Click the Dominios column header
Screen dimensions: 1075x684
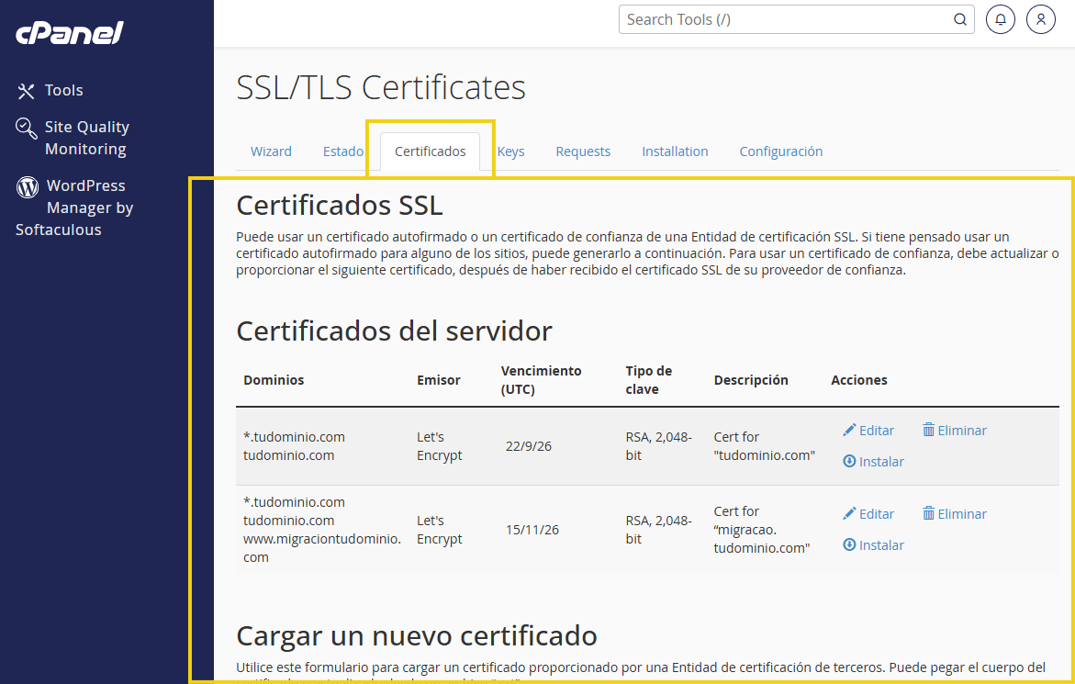pyautogui.click(x=274, y=380)
